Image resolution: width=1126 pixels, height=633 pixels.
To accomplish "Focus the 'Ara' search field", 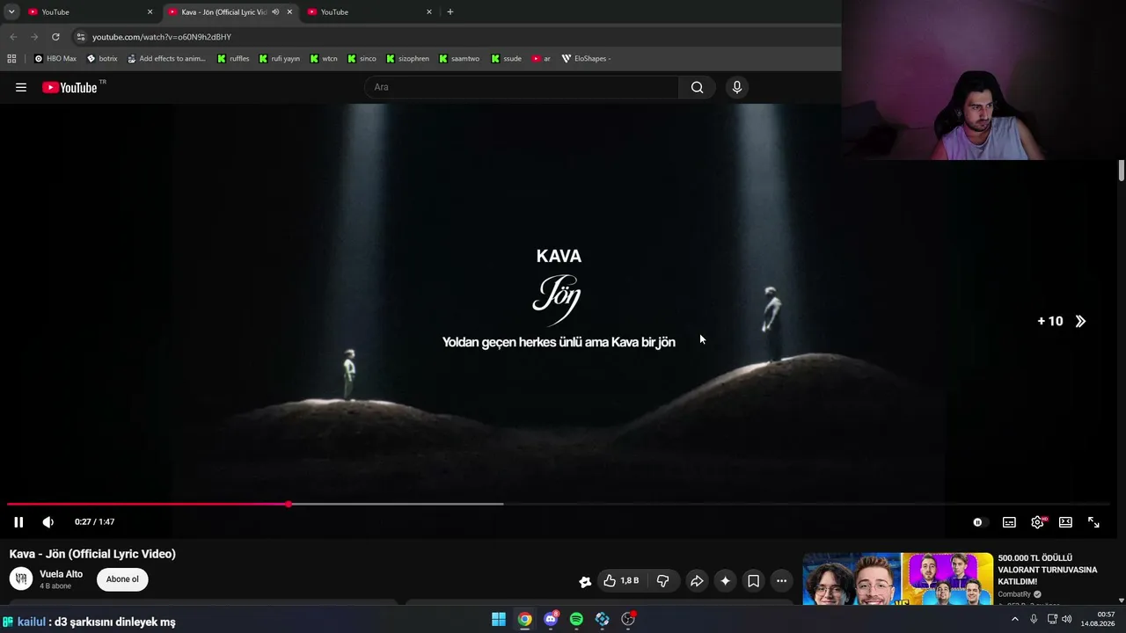I will (x=521, y=87).
